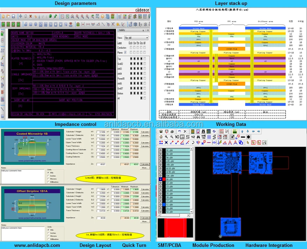This screenshot has height=249, width=307.
Task: Click the grid dots icon in Cadence toolbar
Action: 120,16
